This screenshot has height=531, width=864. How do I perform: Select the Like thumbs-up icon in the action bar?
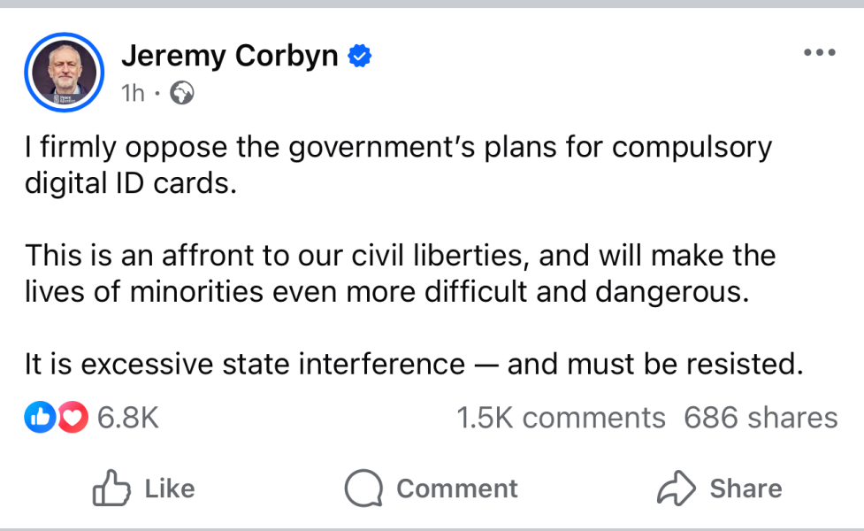(110, 488)
